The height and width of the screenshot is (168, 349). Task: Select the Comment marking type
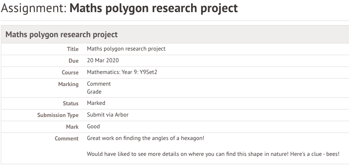(x=99, y=84)
